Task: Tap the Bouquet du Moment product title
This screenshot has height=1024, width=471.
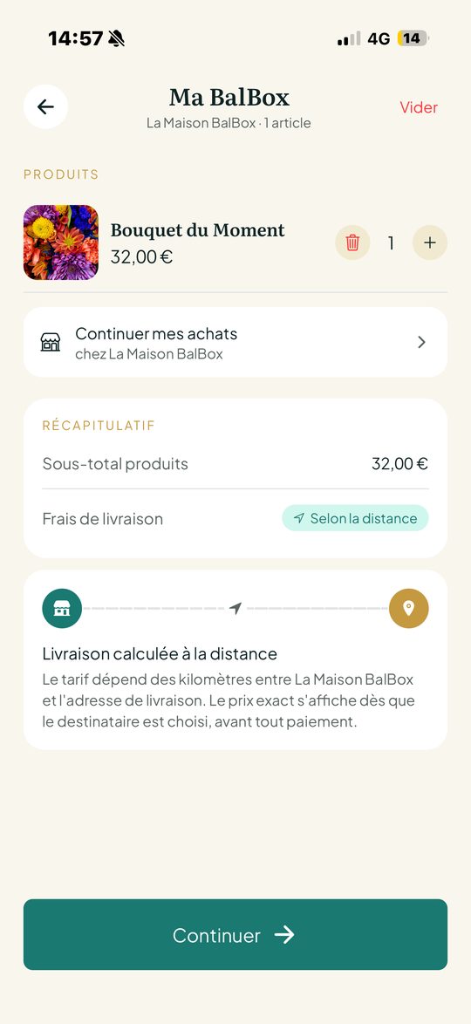Action: [x=197, y=230]
